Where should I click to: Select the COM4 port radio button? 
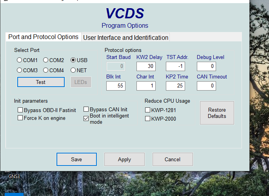[45, 70]
